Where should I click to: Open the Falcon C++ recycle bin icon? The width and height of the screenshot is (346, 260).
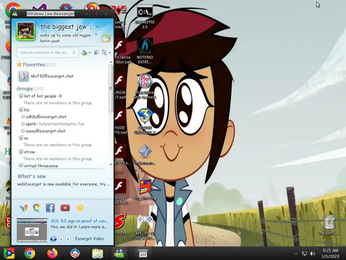[x=329, y=225]
